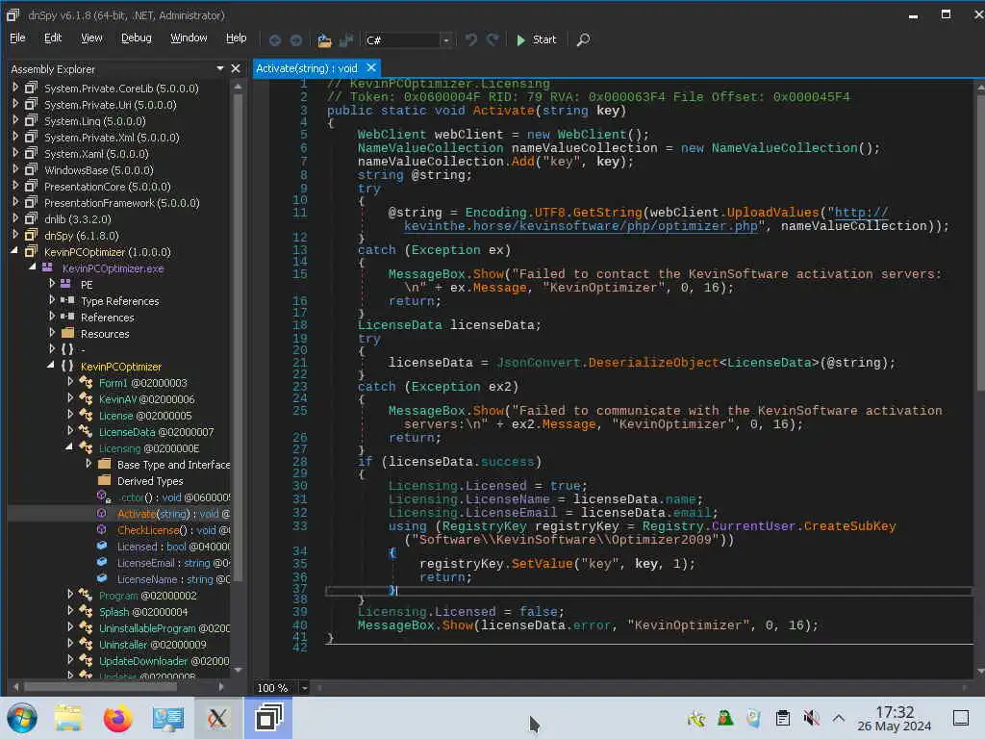Expand System.Private.CoreLib assembly node
Image resolution: width=985 pixels, height=739 pixels.
(x=15, y=88)
